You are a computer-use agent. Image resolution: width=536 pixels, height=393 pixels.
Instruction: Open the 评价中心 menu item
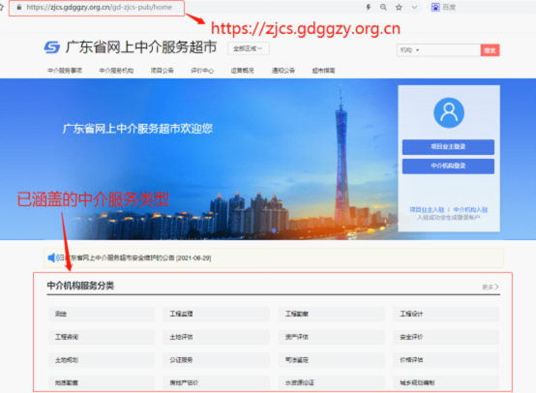click(202, 71)
